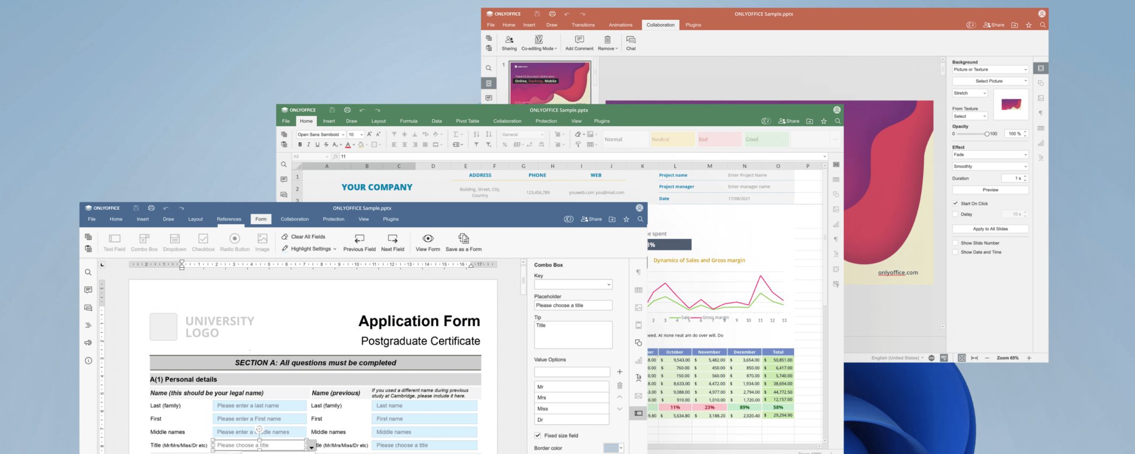
Task: Enable Show Slide Number checkbox
Action: click(955, 243)
